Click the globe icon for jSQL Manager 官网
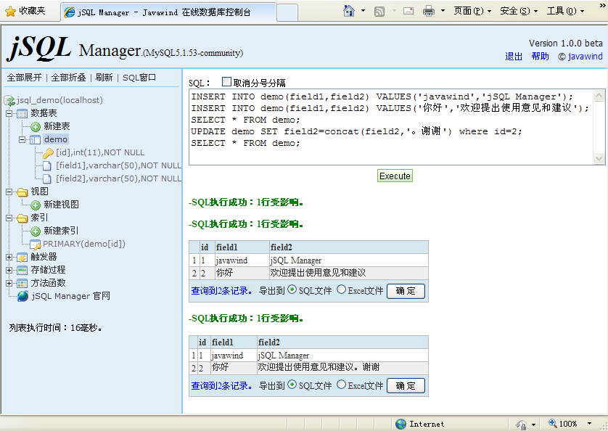The image size is (608, 431). [x=23, y=296]
